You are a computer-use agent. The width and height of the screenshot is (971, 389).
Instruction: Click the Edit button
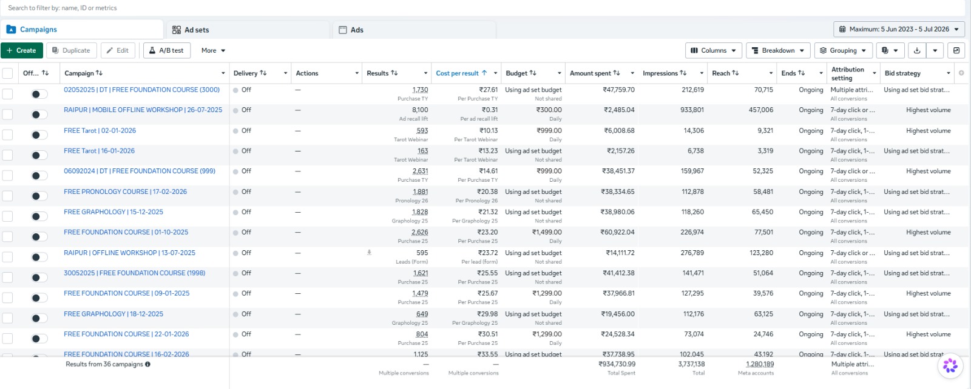pyautogui.click(x=118, y=50)
